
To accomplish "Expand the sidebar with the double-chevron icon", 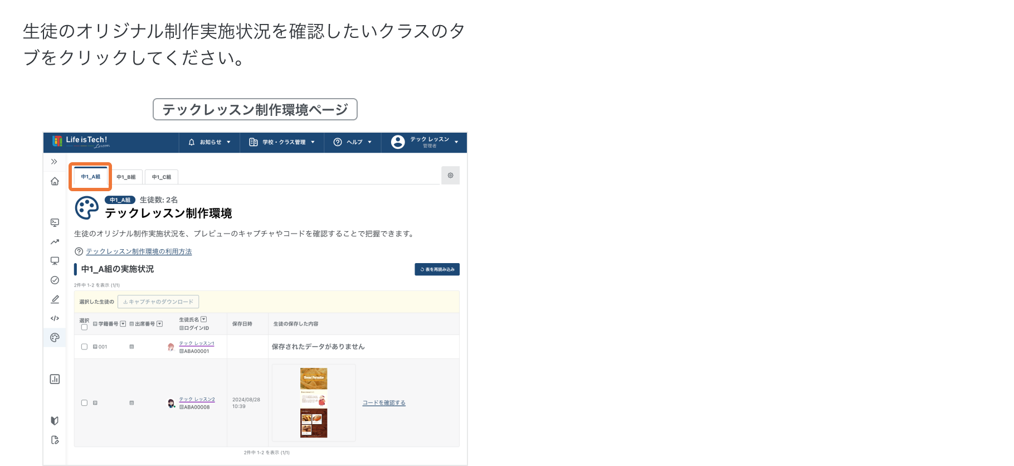I will click(x=54, y=162).
